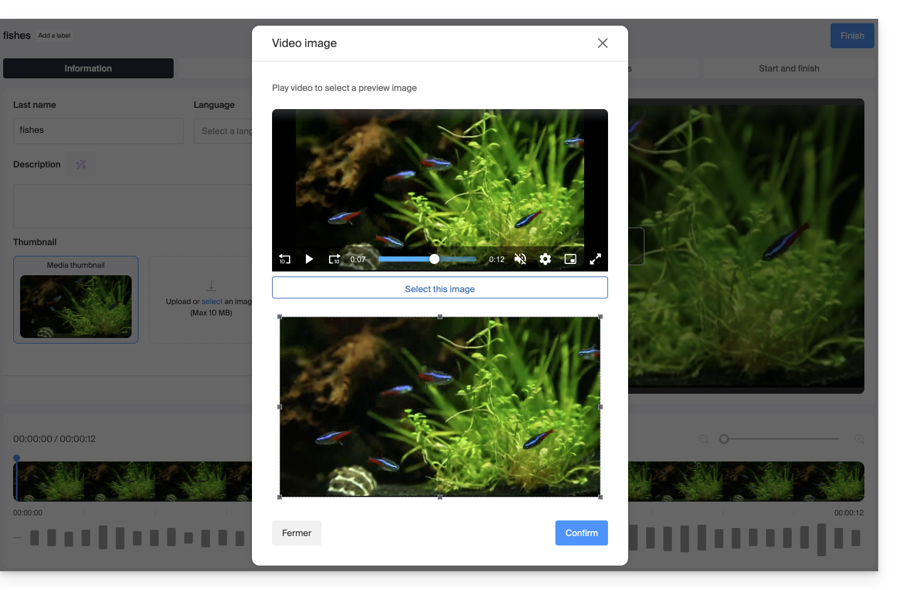Open the Start and finish tab
This screenshot has width=897, height=590.
[789, 68]
